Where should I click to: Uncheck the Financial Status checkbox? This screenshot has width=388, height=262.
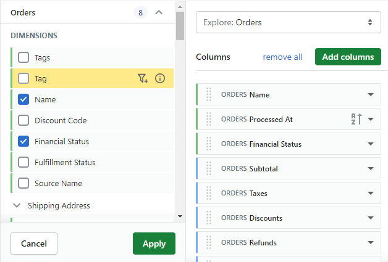23,141
